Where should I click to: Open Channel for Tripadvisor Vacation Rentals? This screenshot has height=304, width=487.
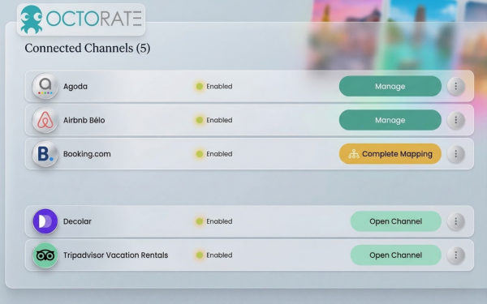click(396, 255)
